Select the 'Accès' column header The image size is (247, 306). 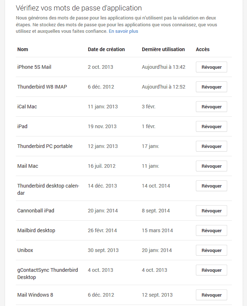pos(203,49)
